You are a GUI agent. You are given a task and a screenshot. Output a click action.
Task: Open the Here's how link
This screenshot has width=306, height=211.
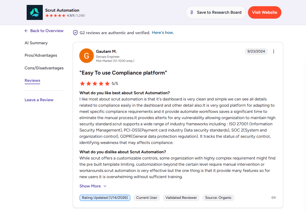pos(163,33)
